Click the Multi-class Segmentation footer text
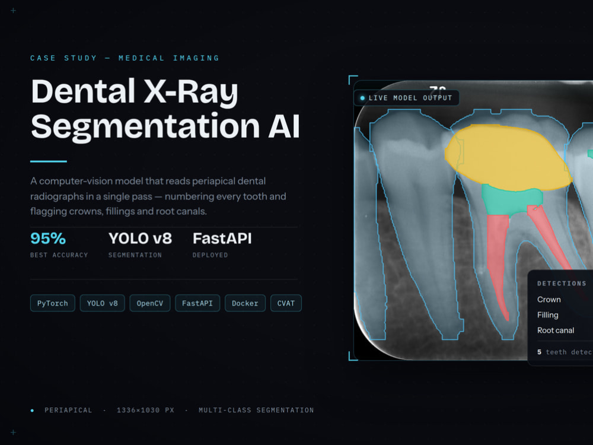 click(x=256, y=410)
